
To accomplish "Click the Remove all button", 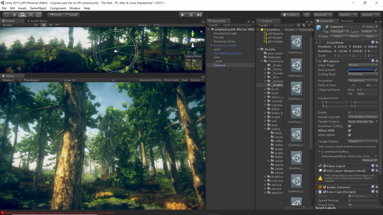I will pos(370,161).
